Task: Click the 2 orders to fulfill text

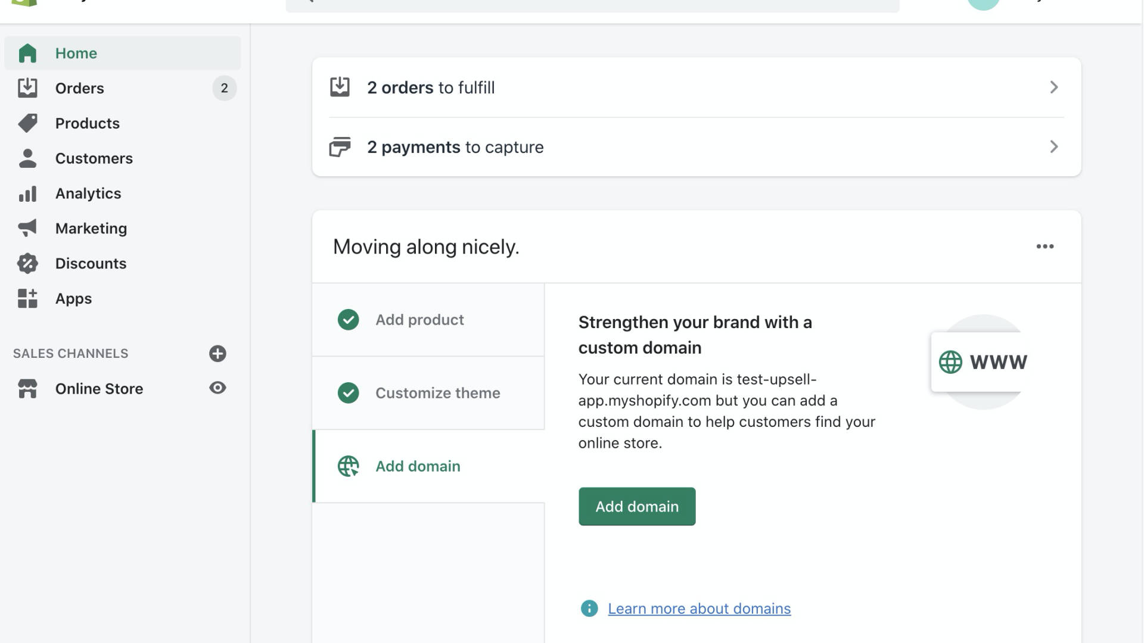Action: tap(431, 88)
